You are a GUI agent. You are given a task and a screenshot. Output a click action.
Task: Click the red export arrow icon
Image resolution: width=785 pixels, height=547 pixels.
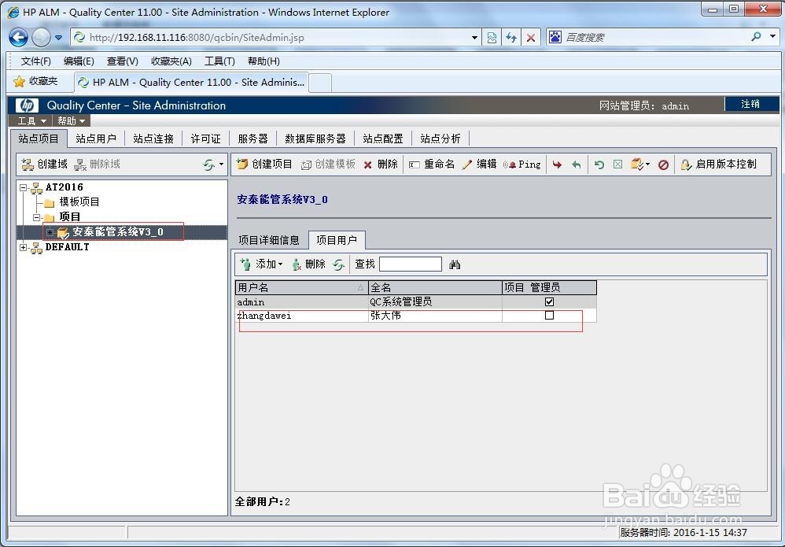pyautogui.click(x=557, y=164)
